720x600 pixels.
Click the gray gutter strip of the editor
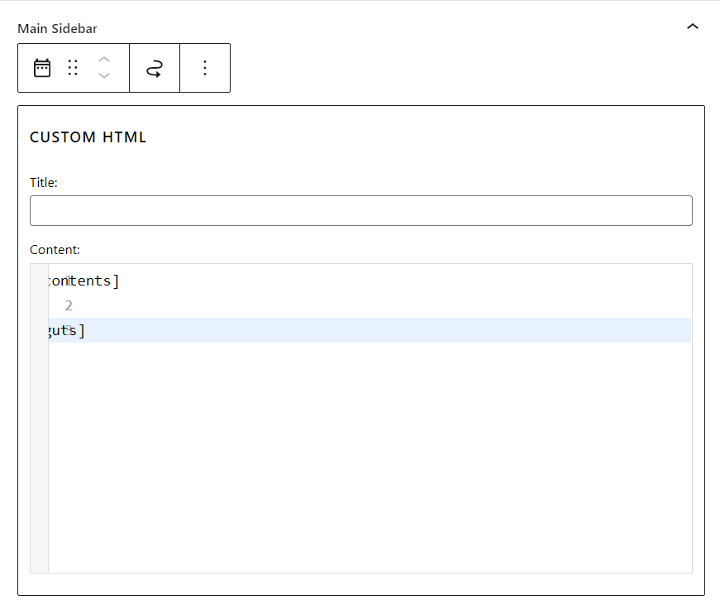tap(40, 414)
